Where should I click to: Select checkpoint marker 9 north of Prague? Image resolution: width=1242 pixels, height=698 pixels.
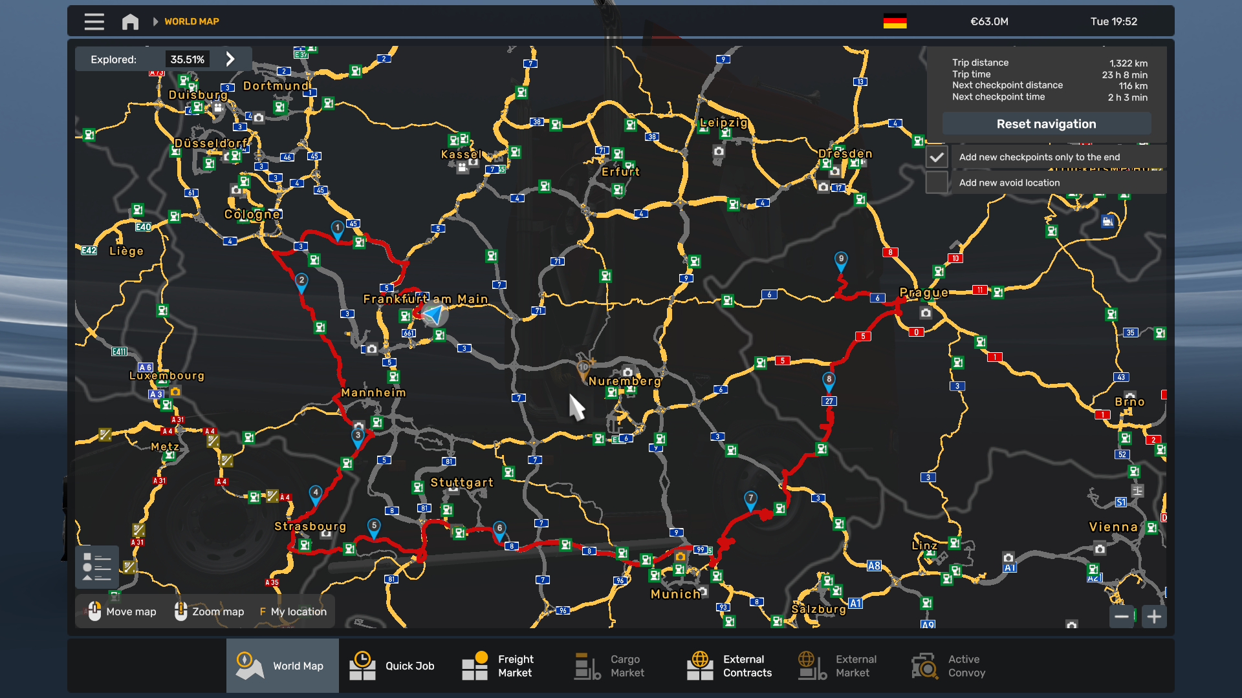tap(840, 260)
